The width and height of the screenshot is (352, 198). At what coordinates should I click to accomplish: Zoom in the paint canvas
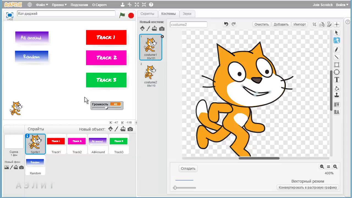[x=335, y=167]
